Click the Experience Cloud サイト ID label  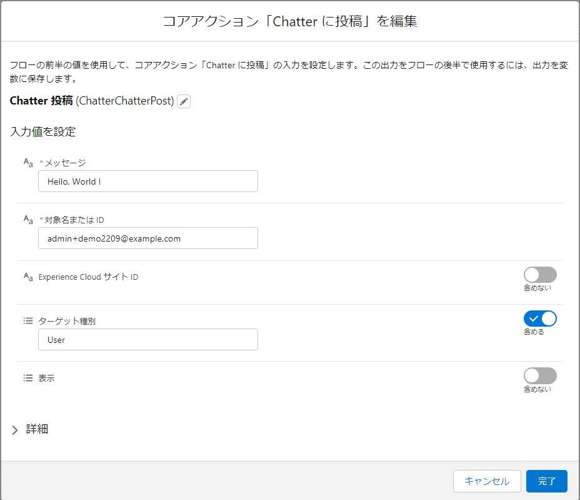tap(88, 277)
